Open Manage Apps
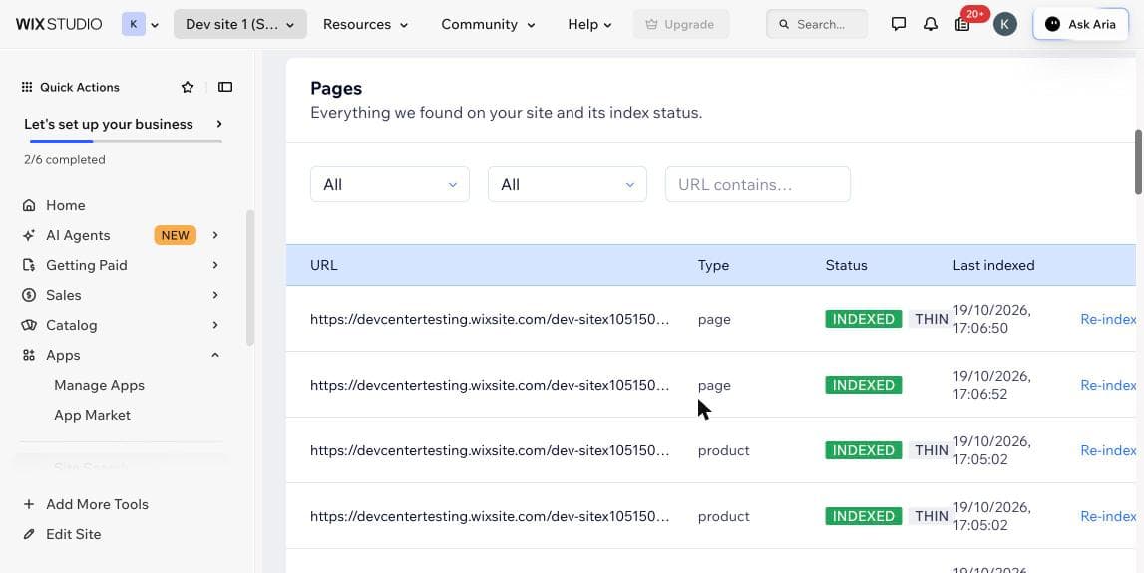The height and width of the screenshot is (573, 1144). click(99, 385)
